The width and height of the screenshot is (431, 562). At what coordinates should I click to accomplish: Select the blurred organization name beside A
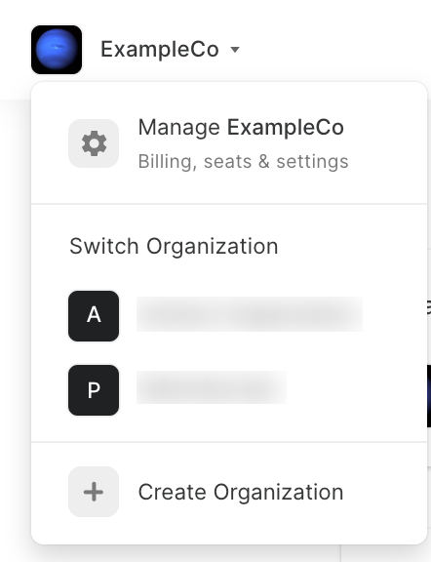(x=250, y=314)
